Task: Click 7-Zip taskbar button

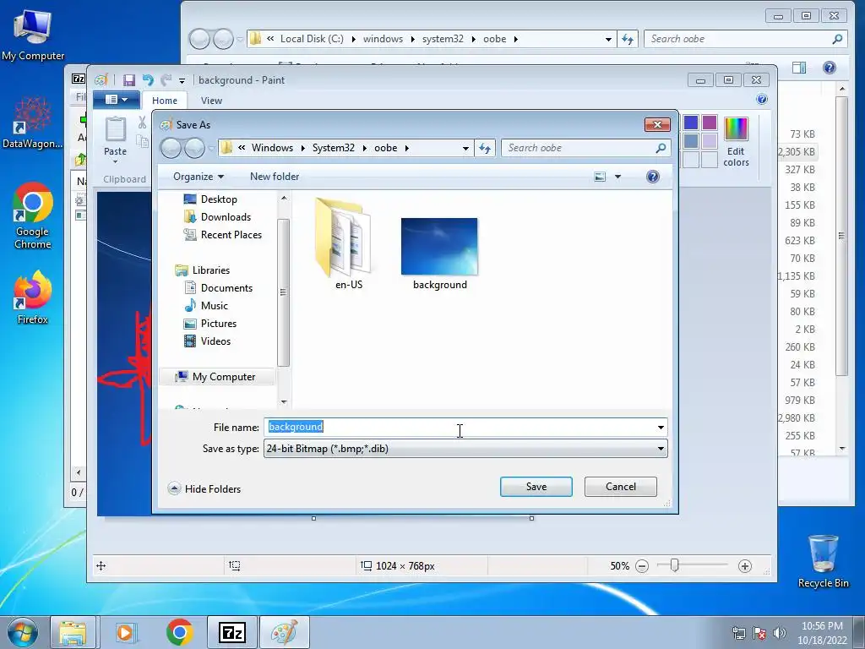Action: 231,632
